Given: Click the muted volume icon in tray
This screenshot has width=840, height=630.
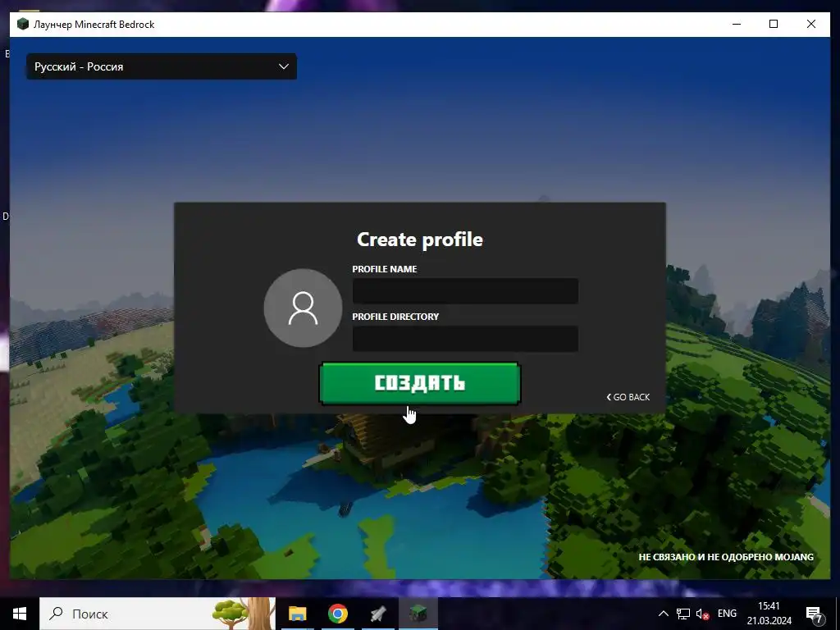Looking at the screenshot, I should click(x=702, y=614).
